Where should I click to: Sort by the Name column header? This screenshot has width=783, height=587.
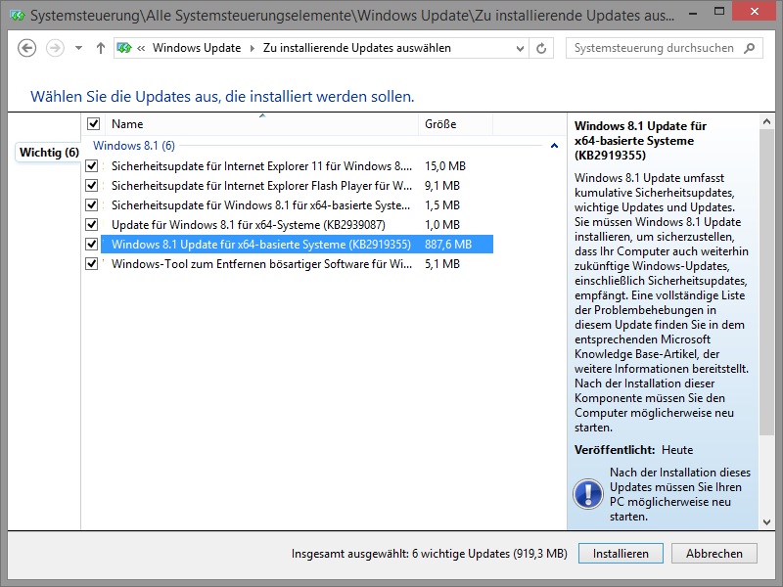click(x=261, y=124)
